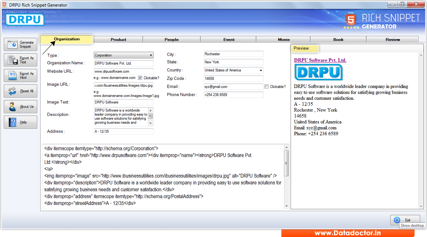Click the Preview pane scroll up arrow

click(x=421, y=55)
